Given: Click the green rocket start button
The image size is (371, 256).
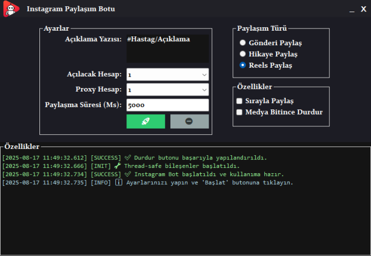Looking at the screenshot, I should 146,121.
